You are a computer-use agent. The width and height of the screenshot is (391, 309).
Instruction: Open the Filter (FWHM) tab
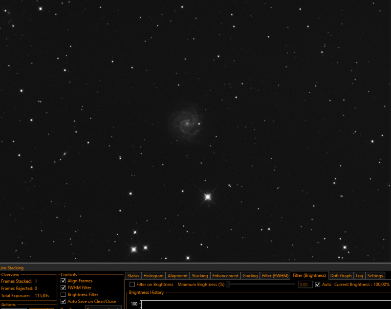[x=275, y=276]
